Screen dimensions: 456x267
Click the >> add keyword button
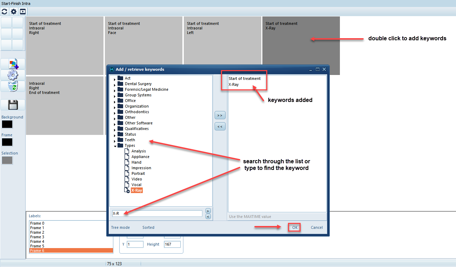pyautogui.click(x=220, y=115)
